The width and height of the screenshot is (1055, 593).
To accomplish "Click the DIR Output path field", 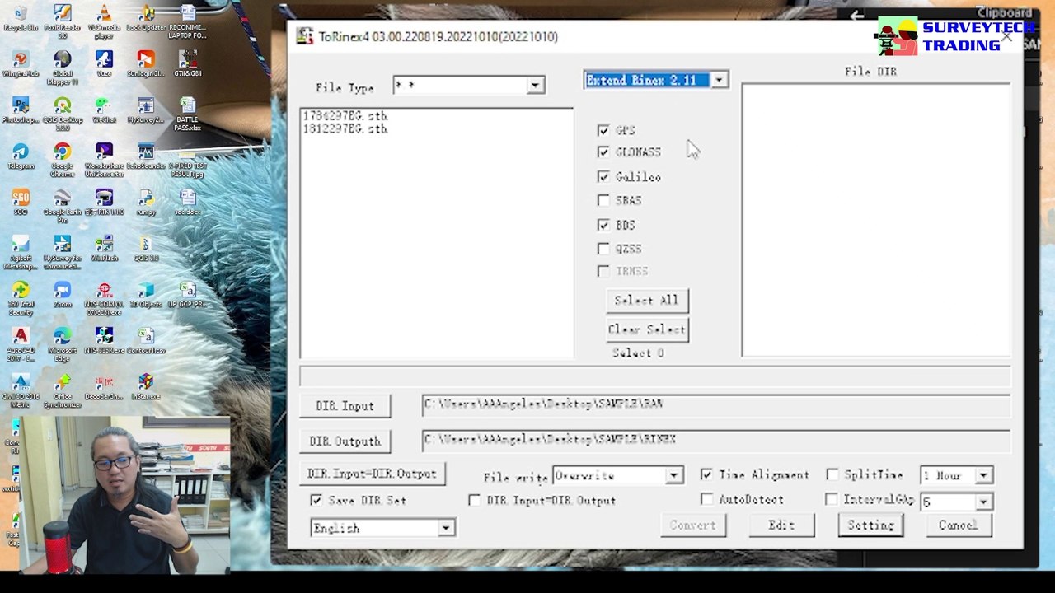I will click(715, 440).
